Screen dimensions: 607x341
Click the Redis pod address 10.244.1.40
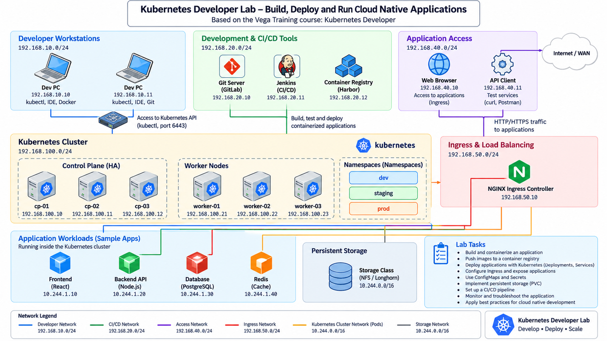[x=261, y=294]
